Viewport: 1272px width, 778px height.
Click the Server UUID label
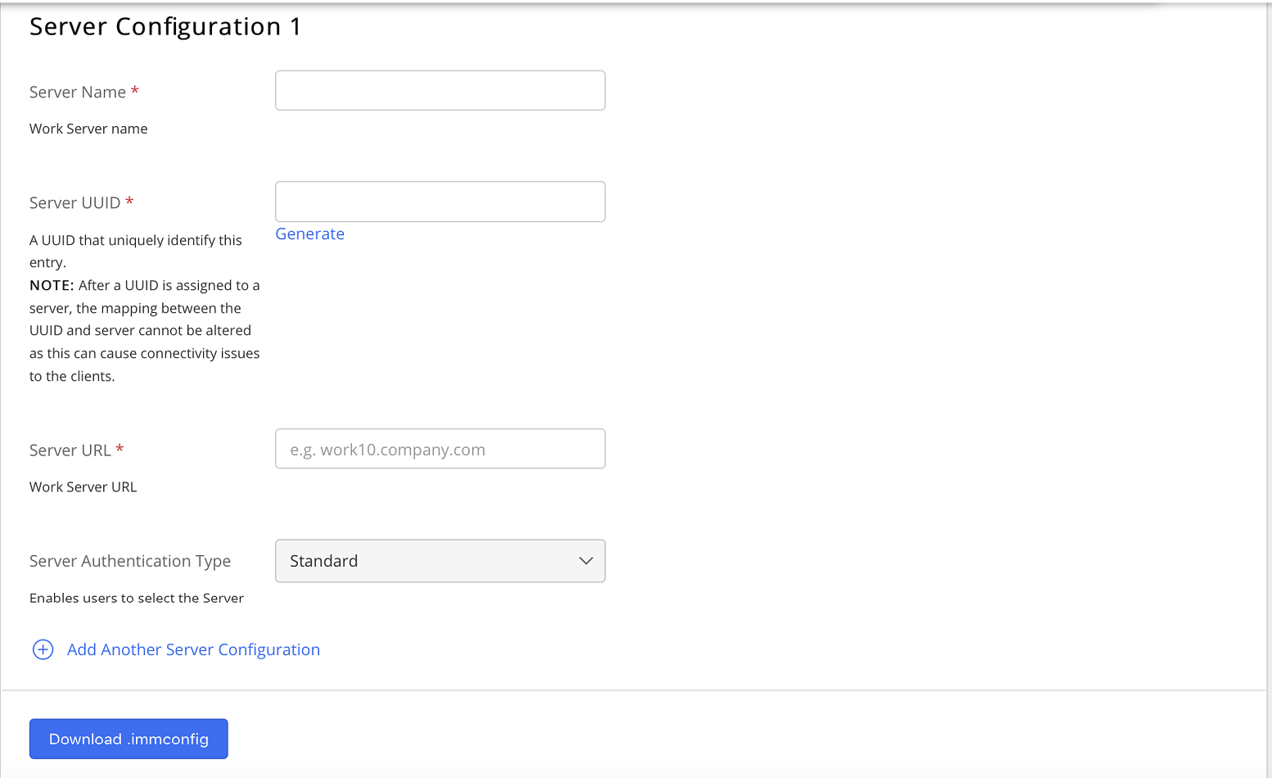click(74, 203)
